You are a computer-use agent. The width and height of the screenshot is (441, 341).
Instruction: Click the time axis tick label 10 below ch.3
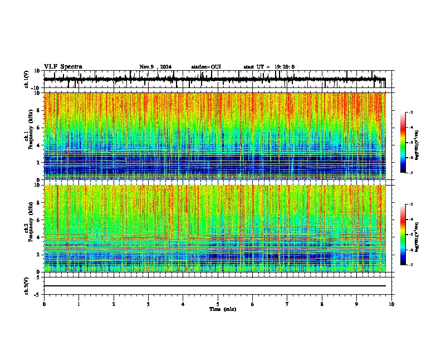391,304
